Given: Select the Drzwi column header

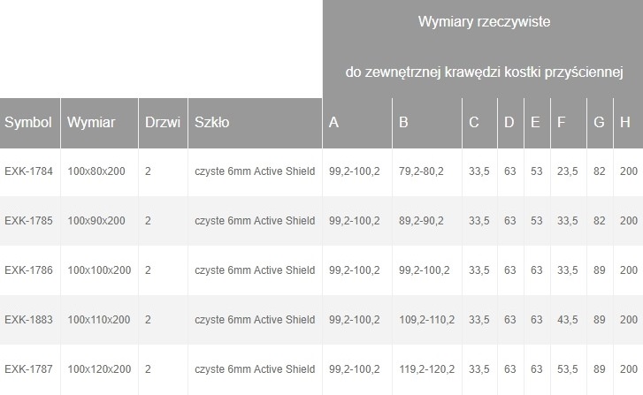Looking at the screenshot, I should pyautogui.click(x=161, y=123).
